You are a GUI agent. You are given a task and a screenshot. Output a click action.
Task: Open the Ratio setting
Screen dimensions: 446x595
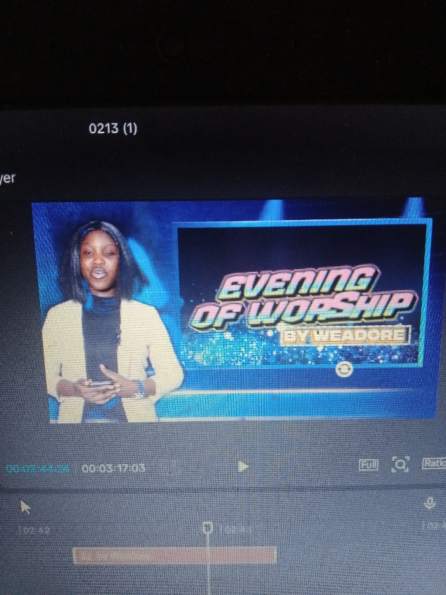coord(435,463)
